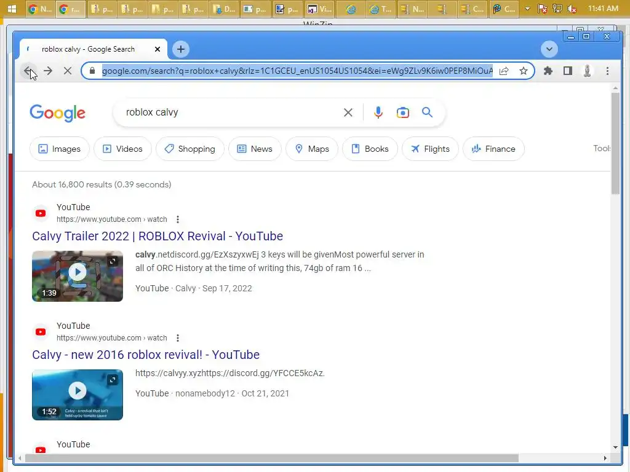Viewport: 630px width, 472px height.
Task: Open the Tools option at right
Action: pos(602,149)
